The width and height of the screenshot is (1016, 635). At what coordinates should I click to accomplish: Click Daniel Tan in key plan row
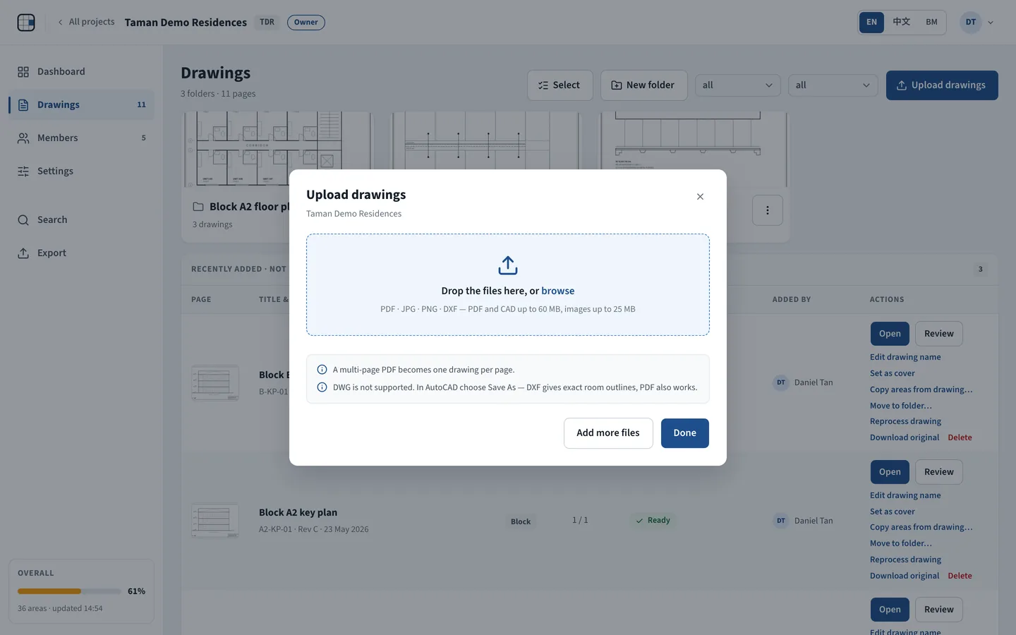[814, 521]
